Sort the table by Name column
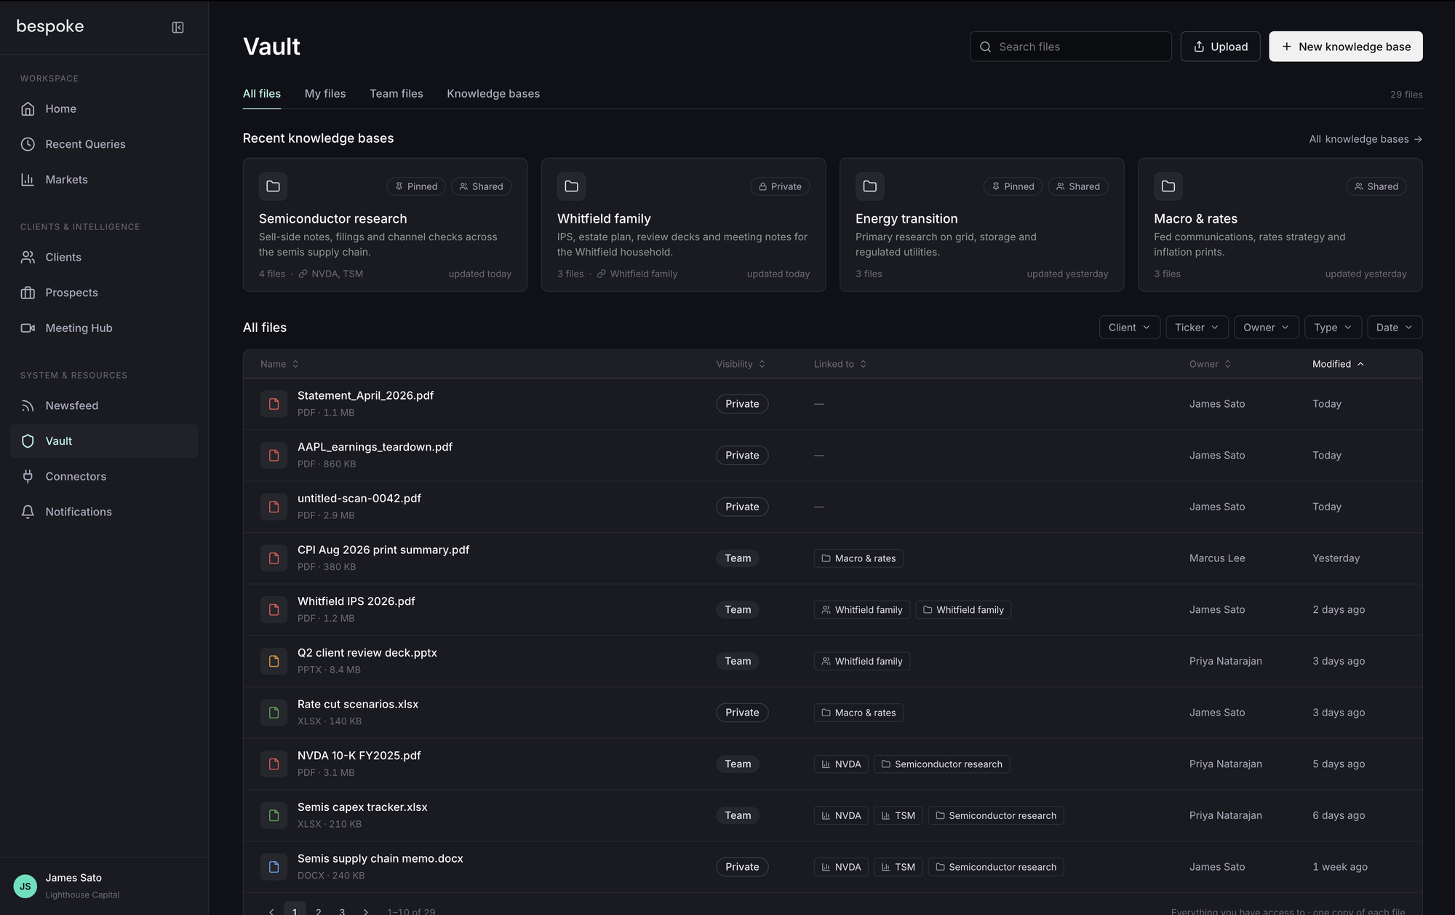Image resolution: width=1455 pixels, height=915 pixels. tap(279, 364)
